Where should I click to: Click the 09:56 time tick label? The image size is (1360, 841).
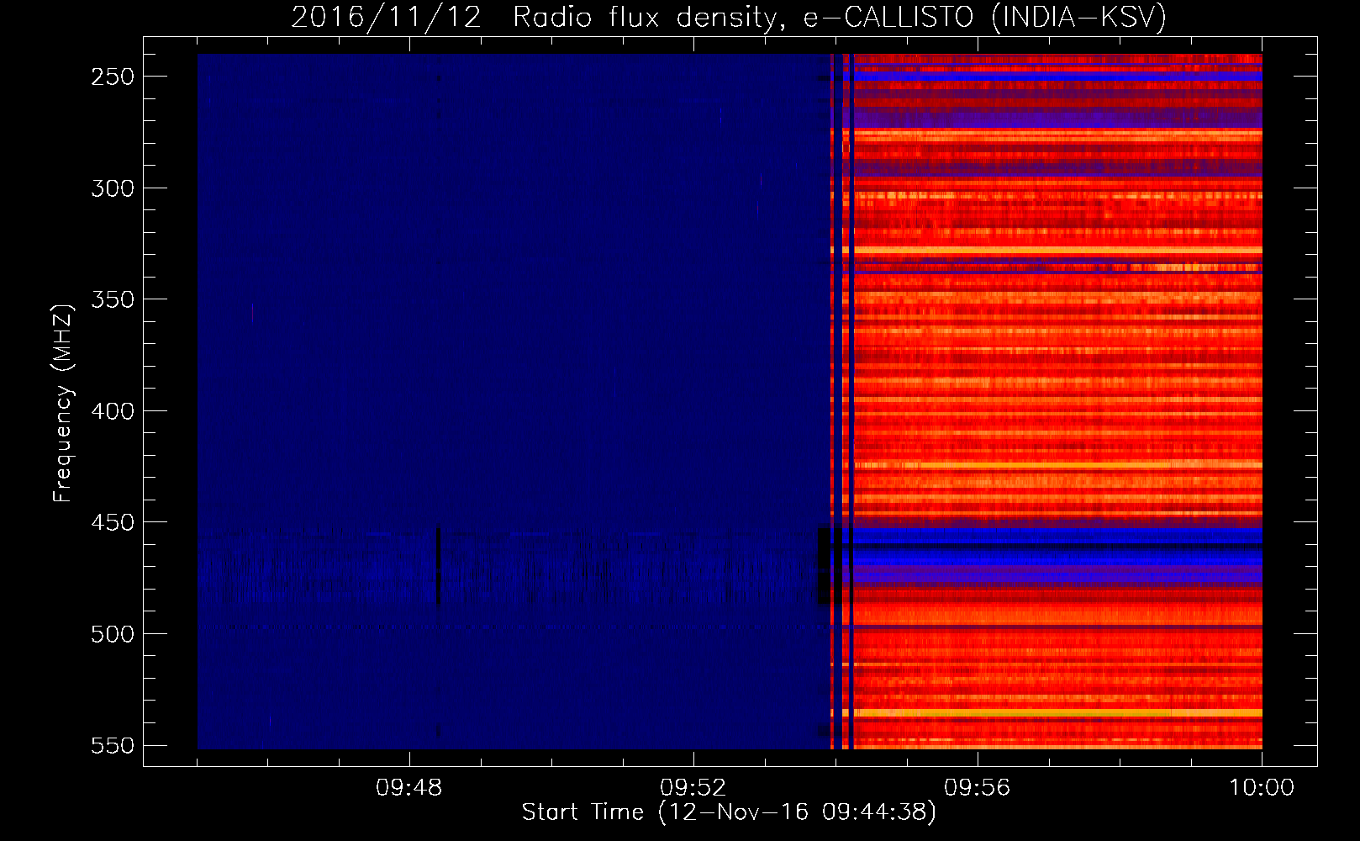[978, 788]
